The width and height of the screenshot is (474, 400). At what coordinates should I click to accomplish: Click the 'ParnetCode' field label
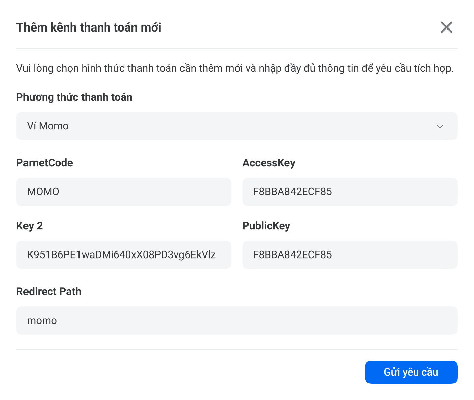45,163
